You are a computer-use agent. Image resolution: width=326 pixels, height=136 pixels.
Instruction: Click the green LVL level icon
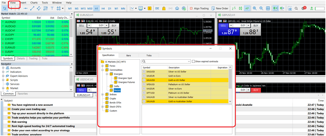pyautogui.click(x=312, y=8)
